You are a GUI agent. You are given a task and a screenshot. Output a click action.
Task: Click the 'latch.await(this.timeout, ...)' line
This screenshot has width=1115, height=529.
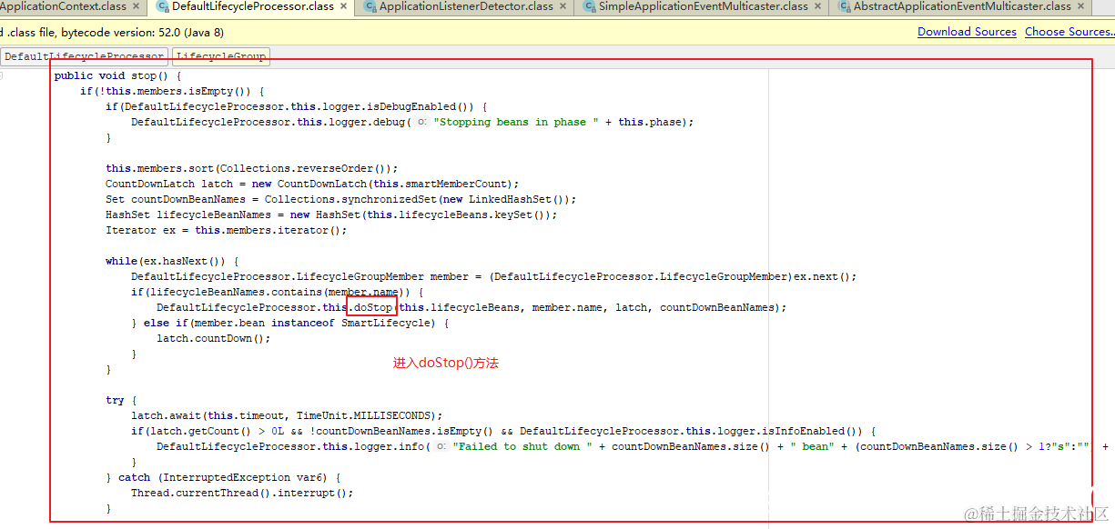(x=287, y=415)
